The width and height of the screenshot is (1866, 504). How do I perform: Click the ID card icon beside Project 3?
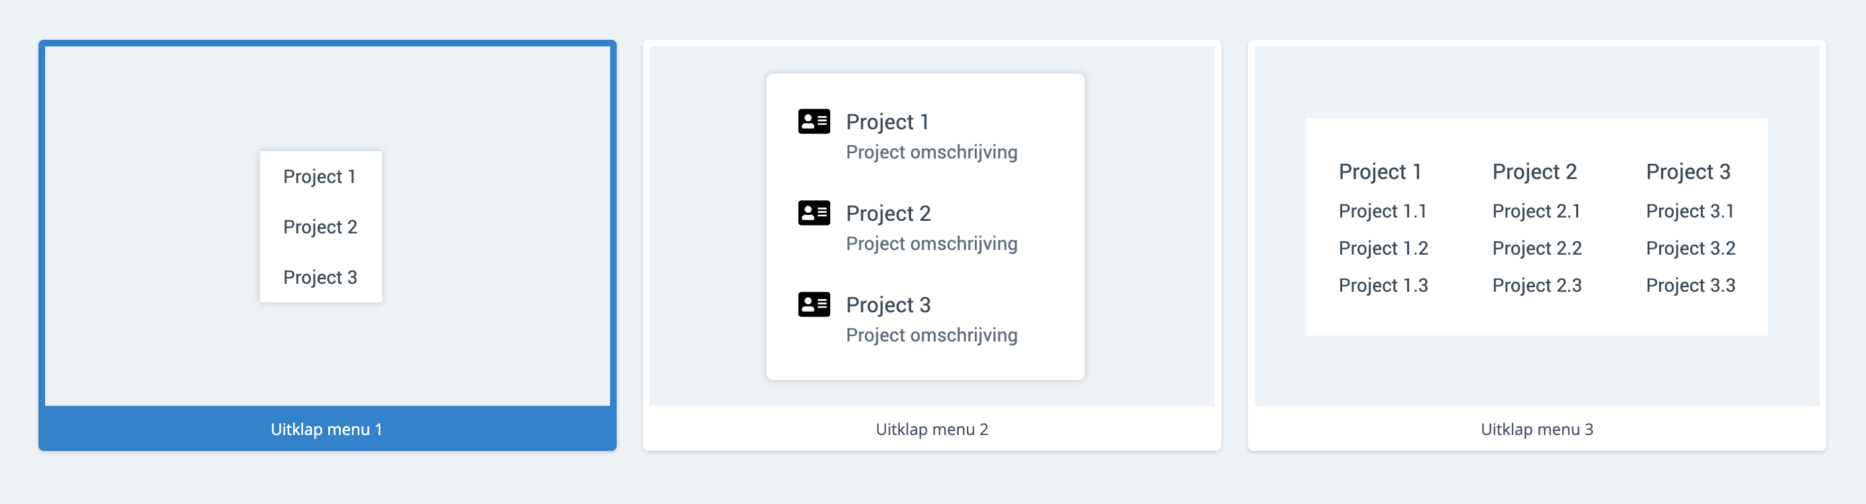coord(814,305)
